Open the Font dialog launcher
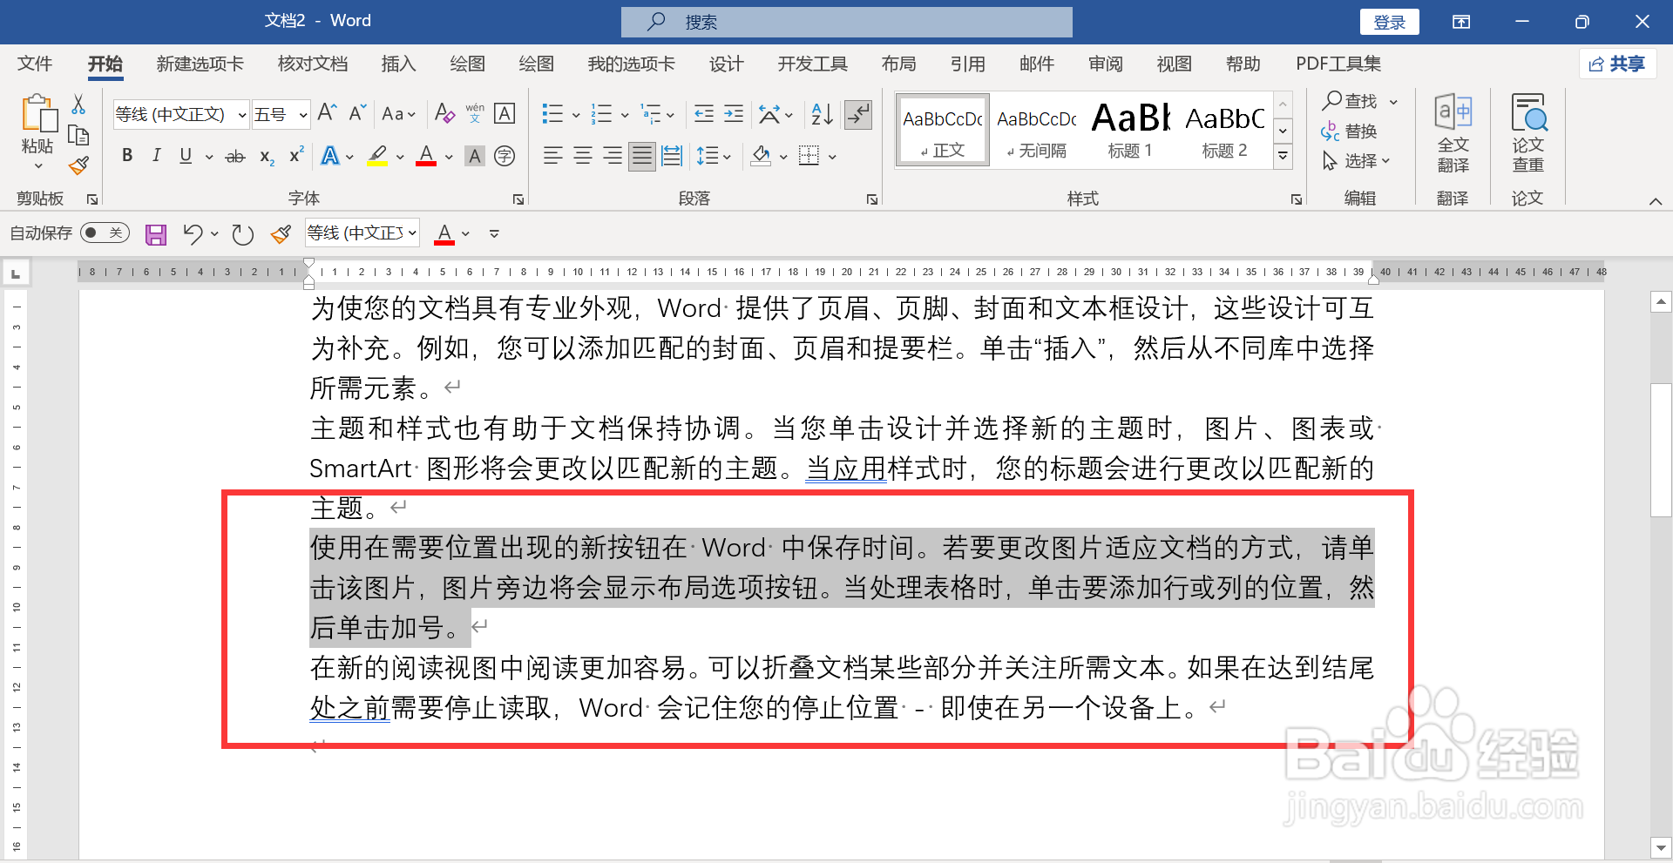 tap(518, 199)
